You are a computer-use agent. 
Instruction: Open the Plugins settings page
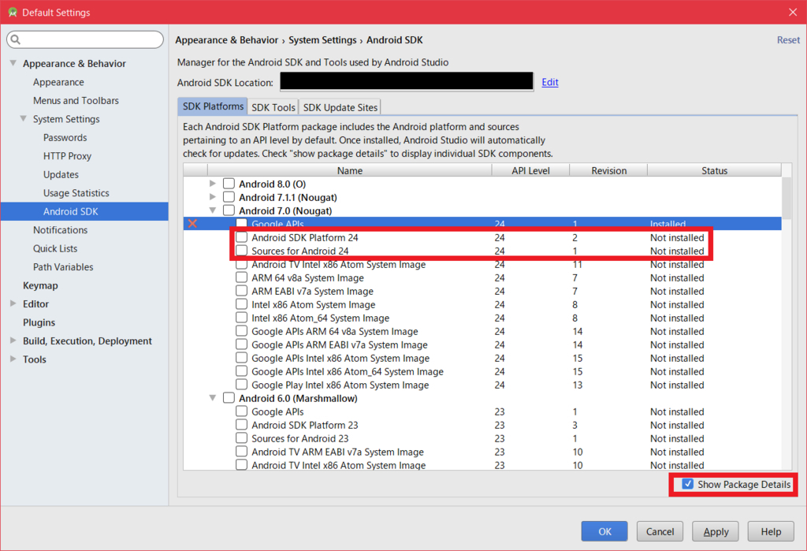[39, 323]
